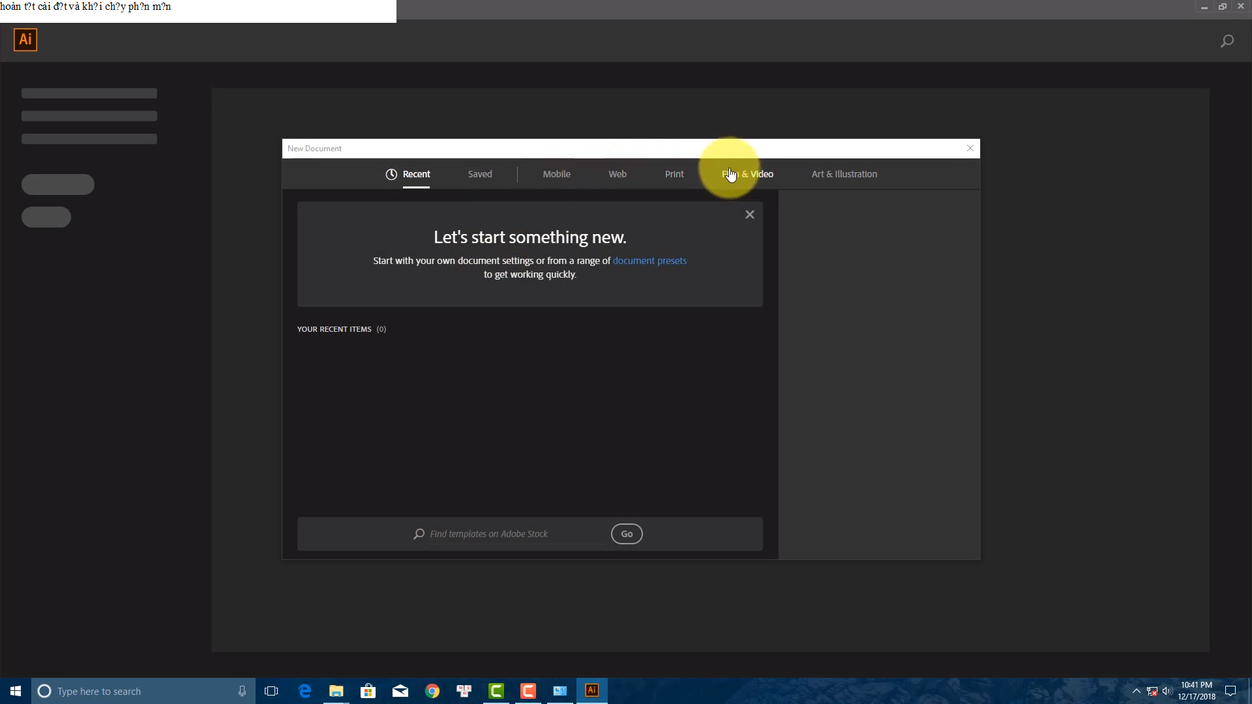Click the Illustrator Ai logo icon

[25, 40]
